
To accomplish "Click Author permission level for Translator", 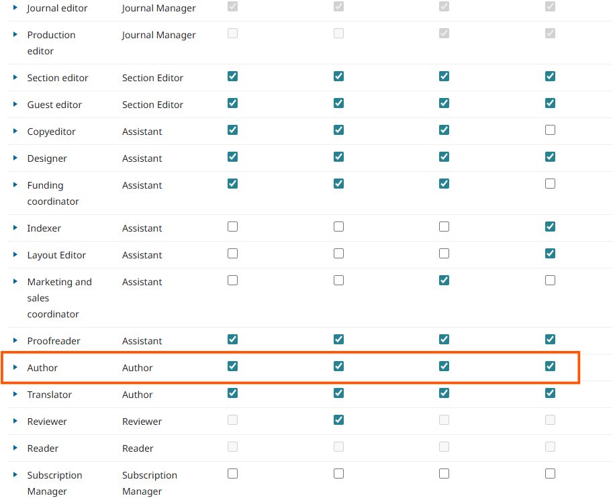I will [137, 395].
